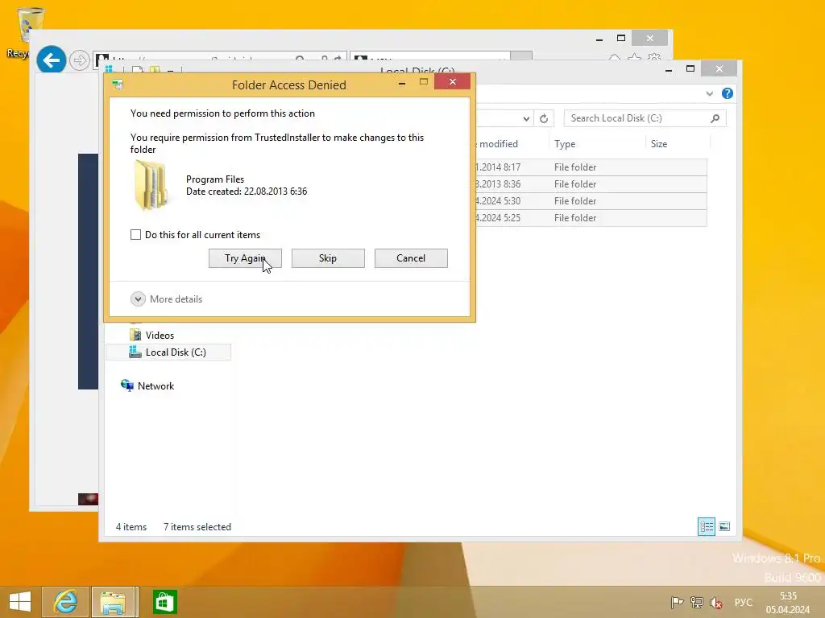Expand More details in the dialog
This screenshot has width=825, height=618.
[138, 299]
